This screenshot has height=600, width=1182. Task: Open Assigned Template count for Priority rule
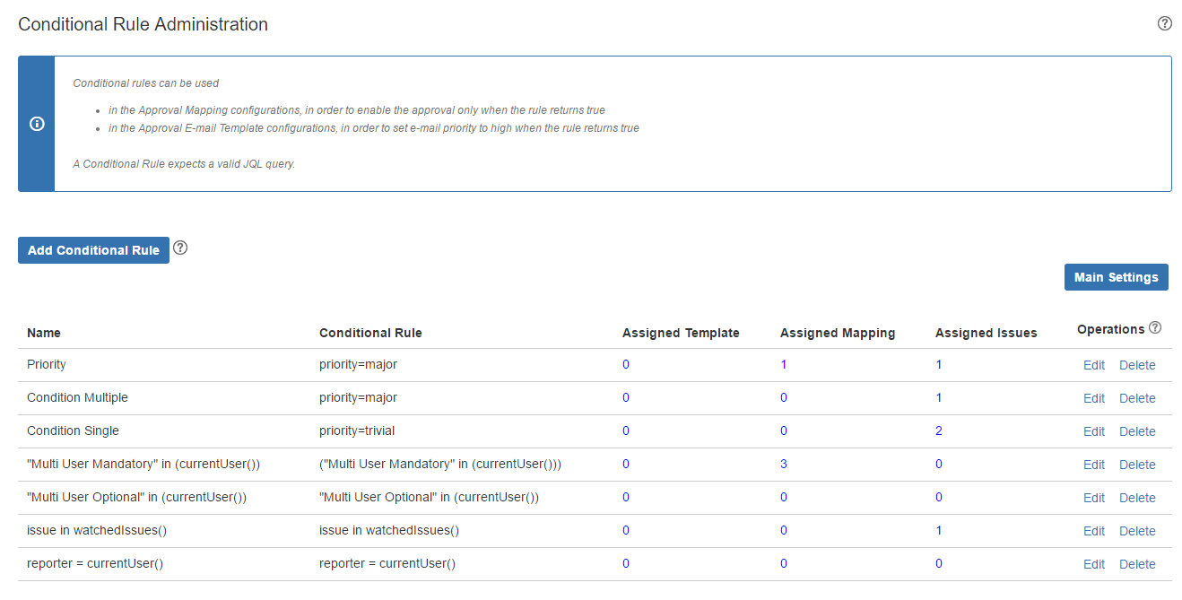coord(626,365)
